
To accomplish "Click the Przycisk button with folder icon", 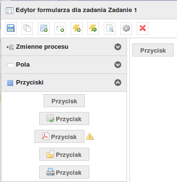I will 64,154.
